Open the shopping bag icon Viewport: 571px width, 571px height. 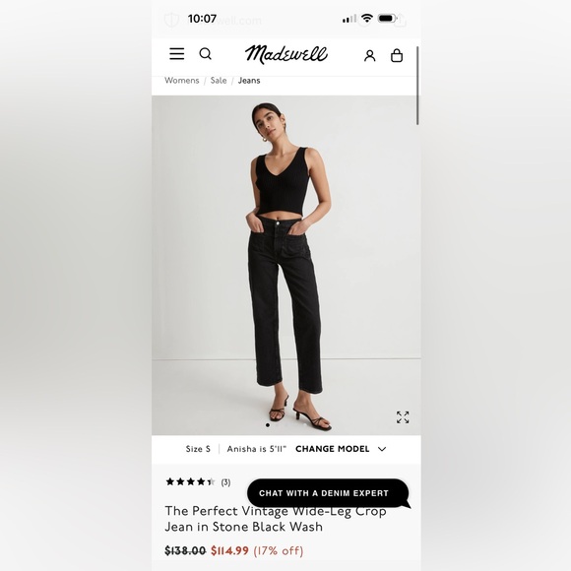[x=397, y=55]
